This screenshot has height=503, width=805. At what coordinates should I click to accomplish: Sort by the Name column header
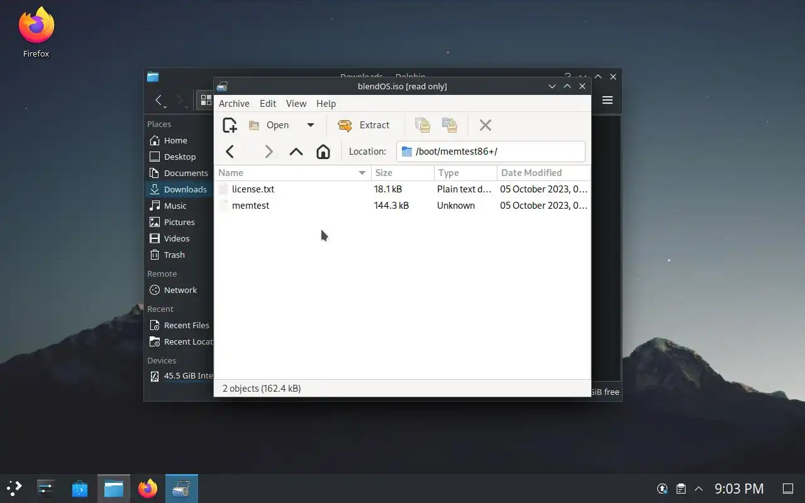coord(292,173)
